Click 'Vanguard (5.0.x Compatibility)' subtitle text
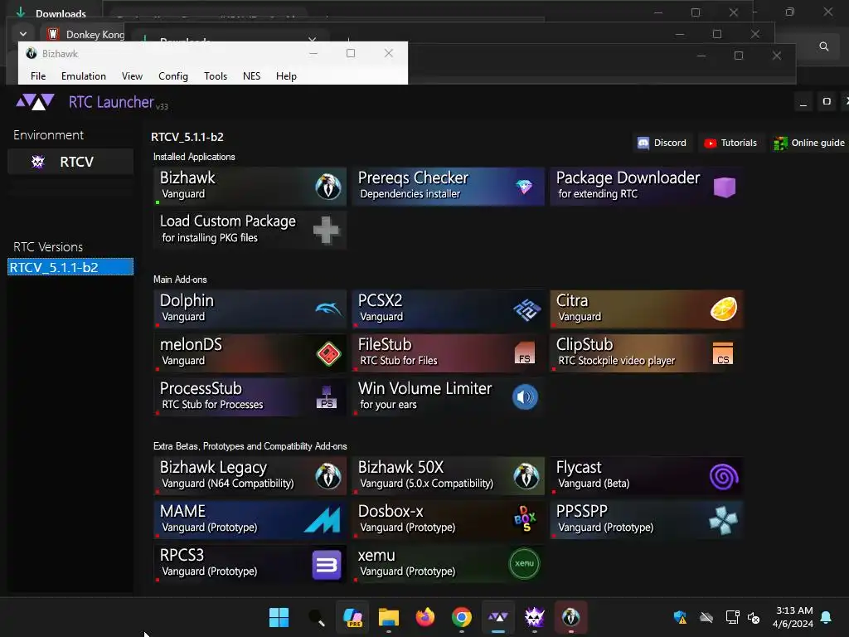This screenshot has width=849, height=637. [x=427, y=484]
